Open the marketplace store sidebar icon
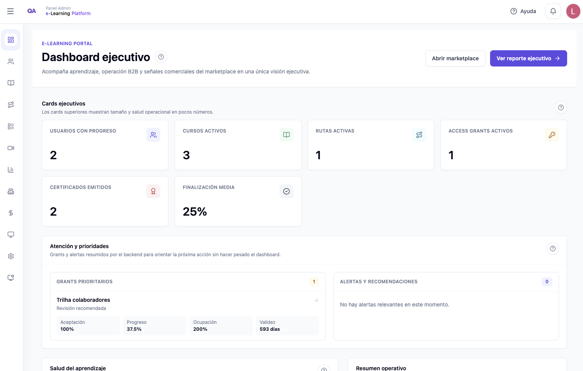Viewport: 583px width, 371px height. [11, 191]
